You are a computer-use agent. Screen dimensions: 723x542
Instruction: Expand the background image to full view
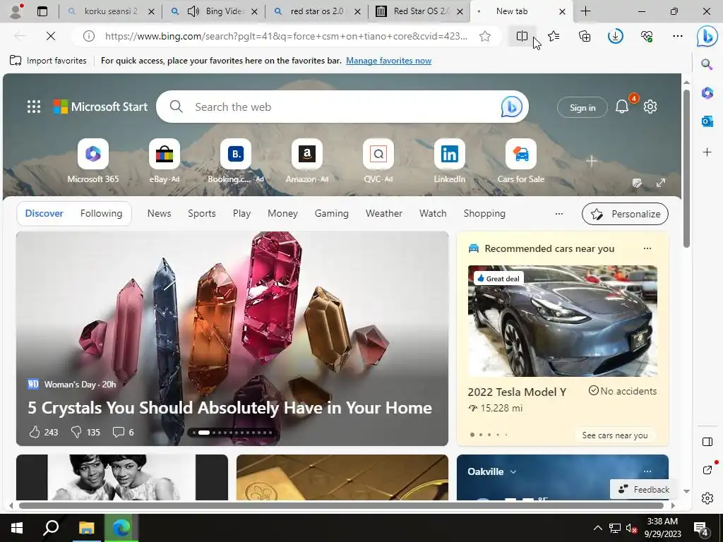(x=661, y=183)
